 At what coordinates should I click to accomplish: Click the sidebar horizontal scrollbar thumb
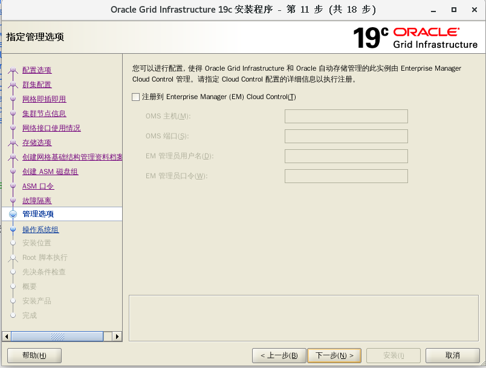click(x=57, y=337)
